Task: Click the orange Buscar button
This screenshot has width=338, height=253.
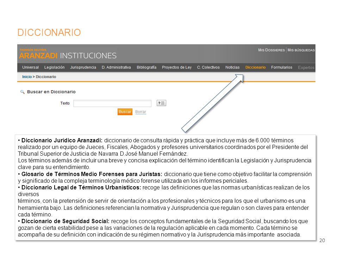Action: [x=125, y=112]
